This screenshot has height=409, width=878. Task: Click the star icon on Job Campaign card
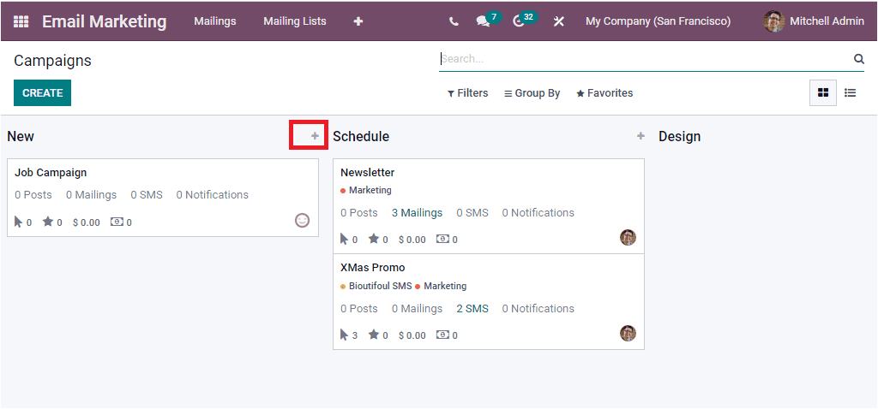(x=48, y=222)
